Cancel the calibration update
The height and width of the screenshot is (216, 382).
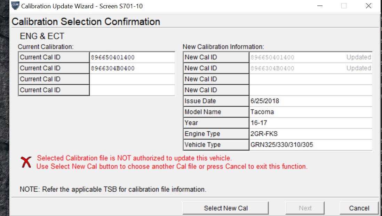(359, 208)
